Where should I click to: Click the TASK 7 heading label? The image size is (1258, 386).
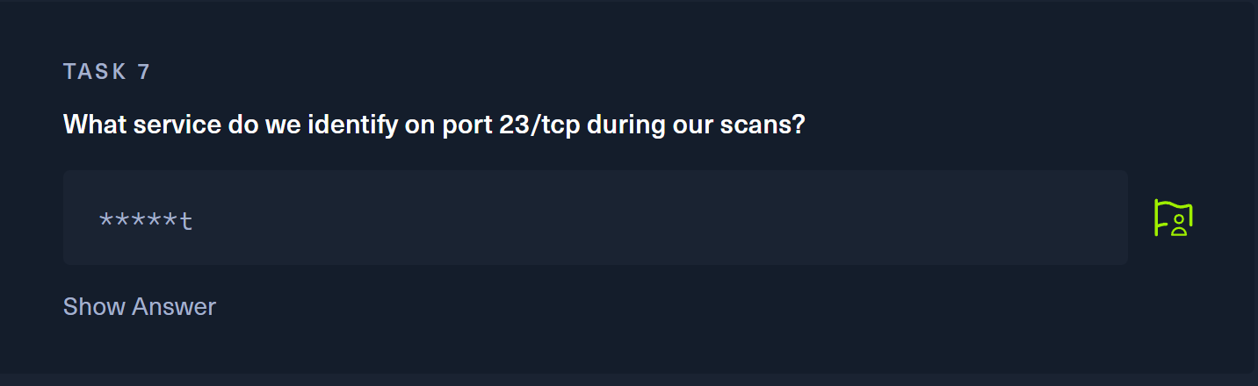coord(106,72)
